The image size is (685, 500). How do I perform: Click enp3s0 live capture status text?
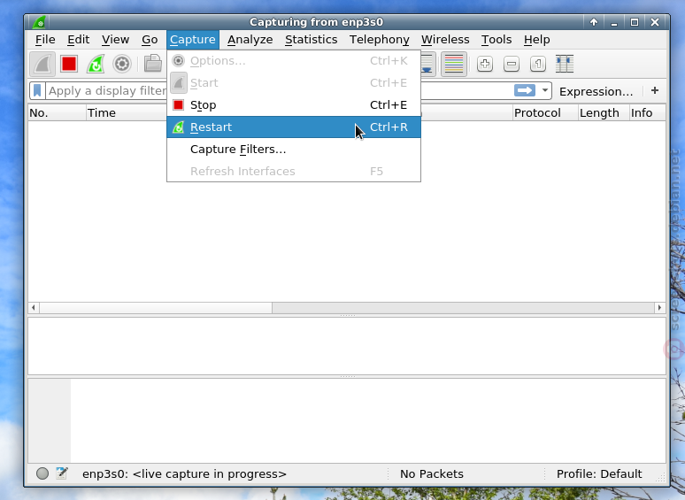click(184, 473)
